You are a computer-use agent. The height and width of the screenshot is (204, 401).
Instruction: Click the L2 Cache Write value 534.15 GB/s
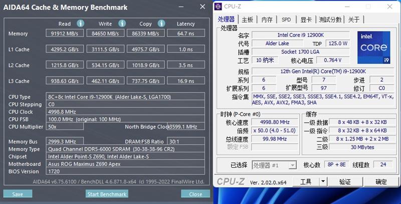[x=105, y=65]
